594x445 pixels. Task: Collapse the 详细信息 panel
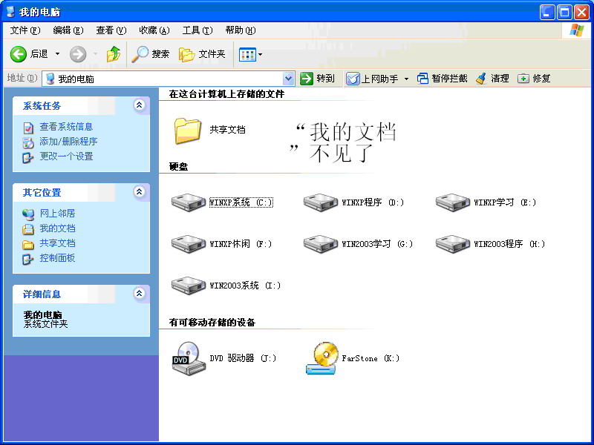(x=140, y=293)
